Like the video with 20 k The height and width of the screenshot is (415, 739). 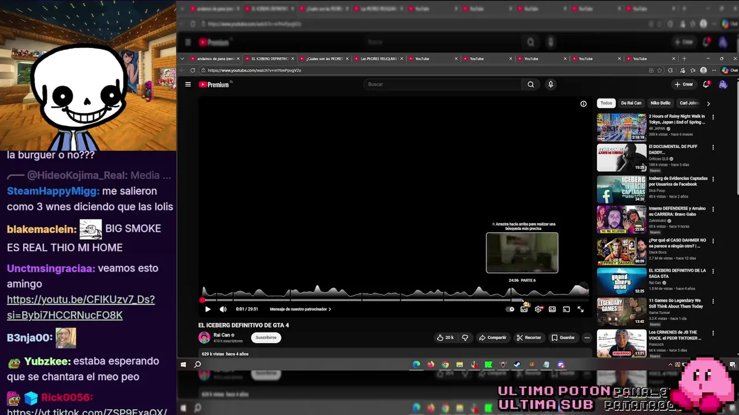(445, 338)
